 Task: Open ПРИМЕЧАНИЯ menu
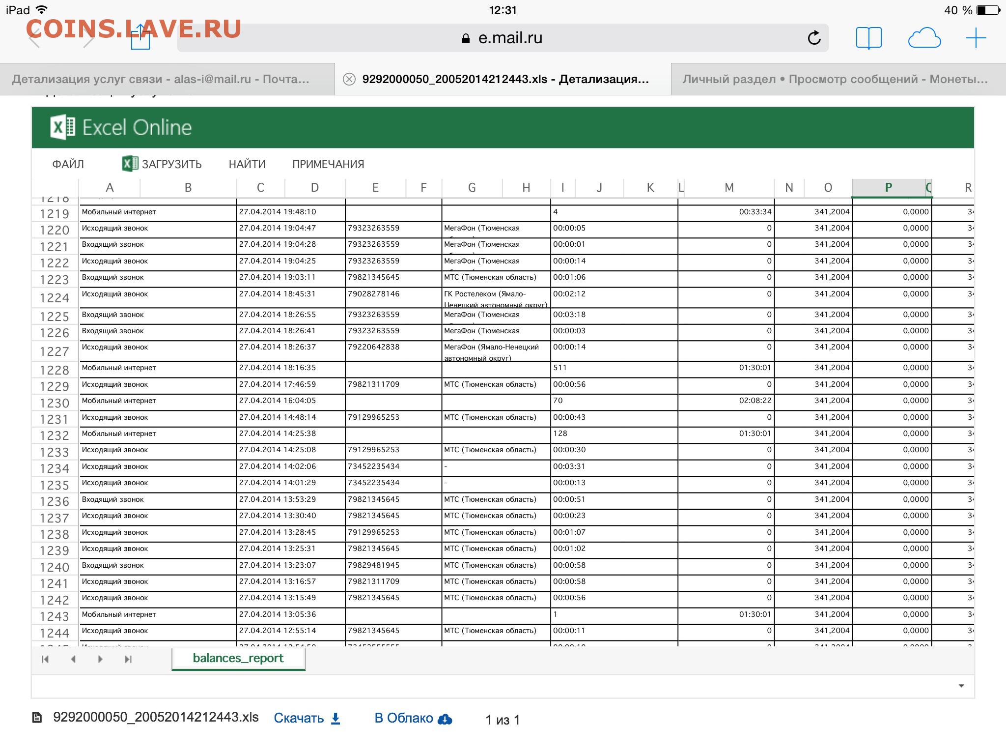pyautogui.click(x=328, y=164)
